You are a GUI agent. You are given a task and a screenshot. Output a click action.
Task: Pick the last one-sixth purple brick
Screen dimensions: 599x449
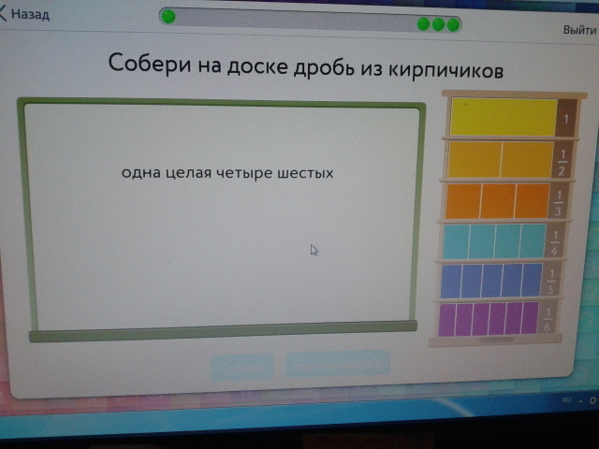pos(530,319)
